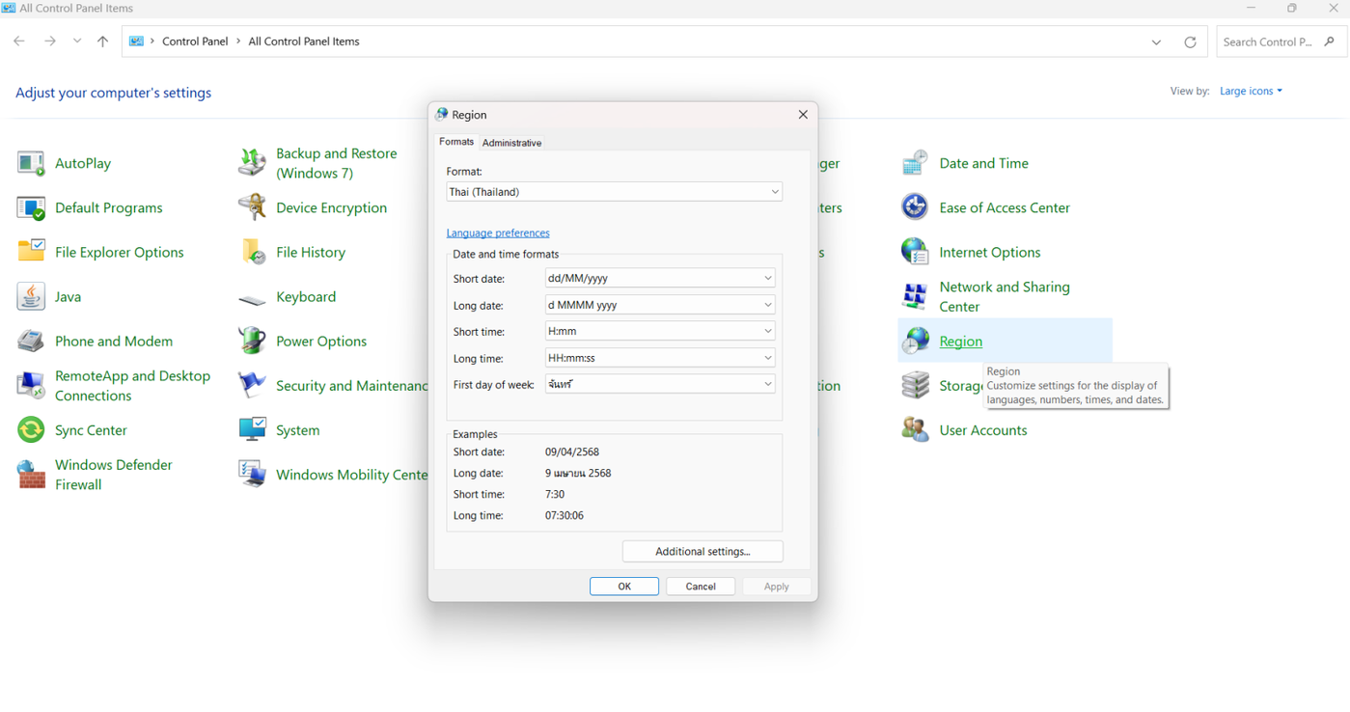Open Windows Defender Firewall icon
Image resolution: width=1350 pixels, height=712 pixels.
tap(31, 474)
